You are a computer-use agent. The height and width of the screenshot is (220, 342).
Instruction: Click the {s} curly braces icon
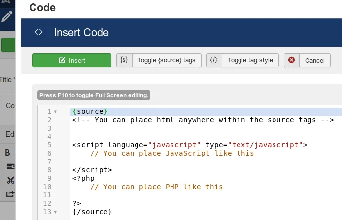pyautogui.click(x=124, y=60)
